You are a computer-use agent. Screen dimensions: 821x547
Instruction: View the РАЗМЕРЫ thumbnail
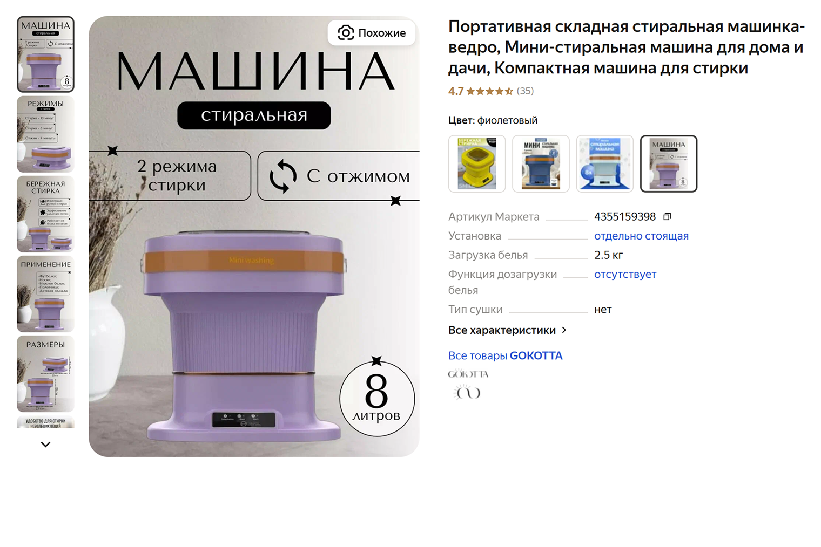point(45,374)
